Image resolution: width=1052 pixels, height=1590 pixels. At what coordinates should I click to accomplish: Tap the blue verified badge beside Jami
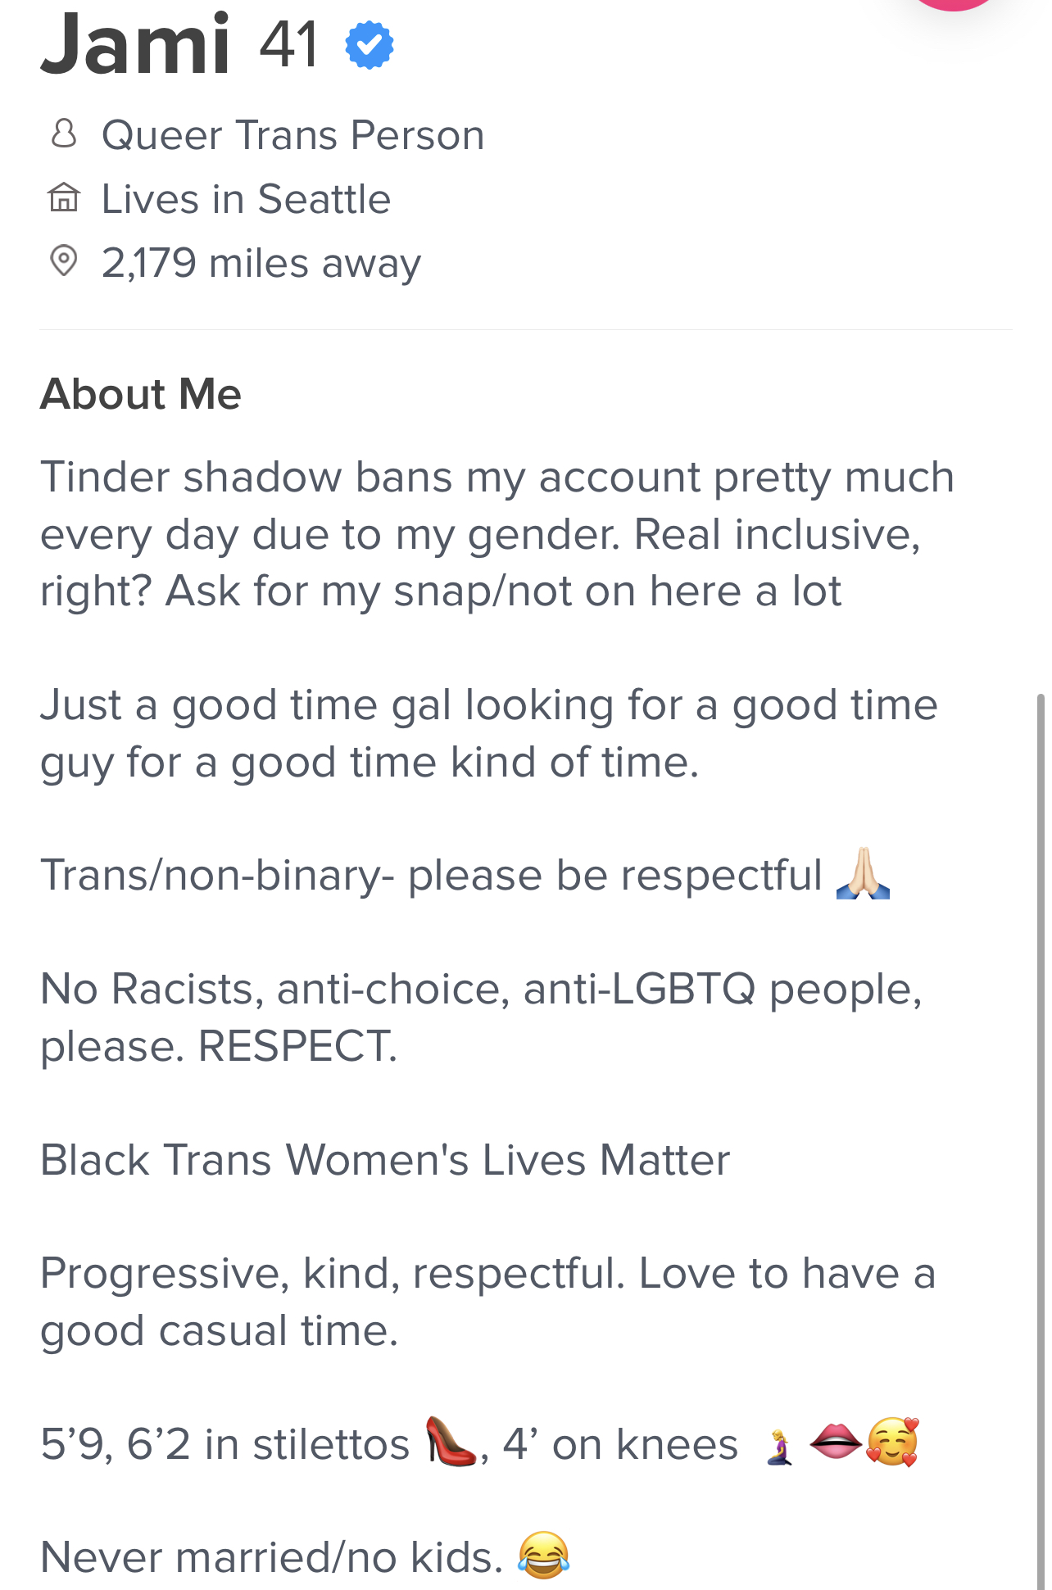tap(370, 45)
